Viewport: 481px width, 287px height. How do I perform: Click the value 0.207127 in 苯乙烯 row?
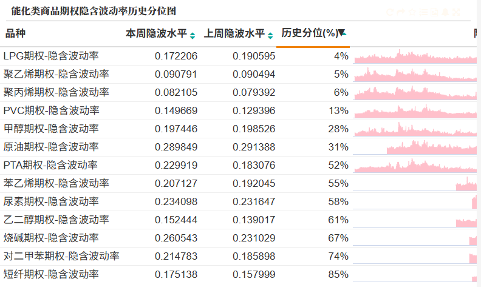[176, 183]
